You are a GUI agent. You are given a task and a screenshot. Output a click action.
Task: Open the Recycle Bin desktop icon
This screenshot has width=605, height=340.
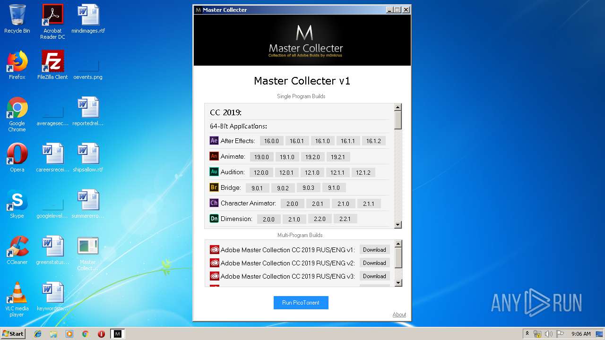click(17, 19)
